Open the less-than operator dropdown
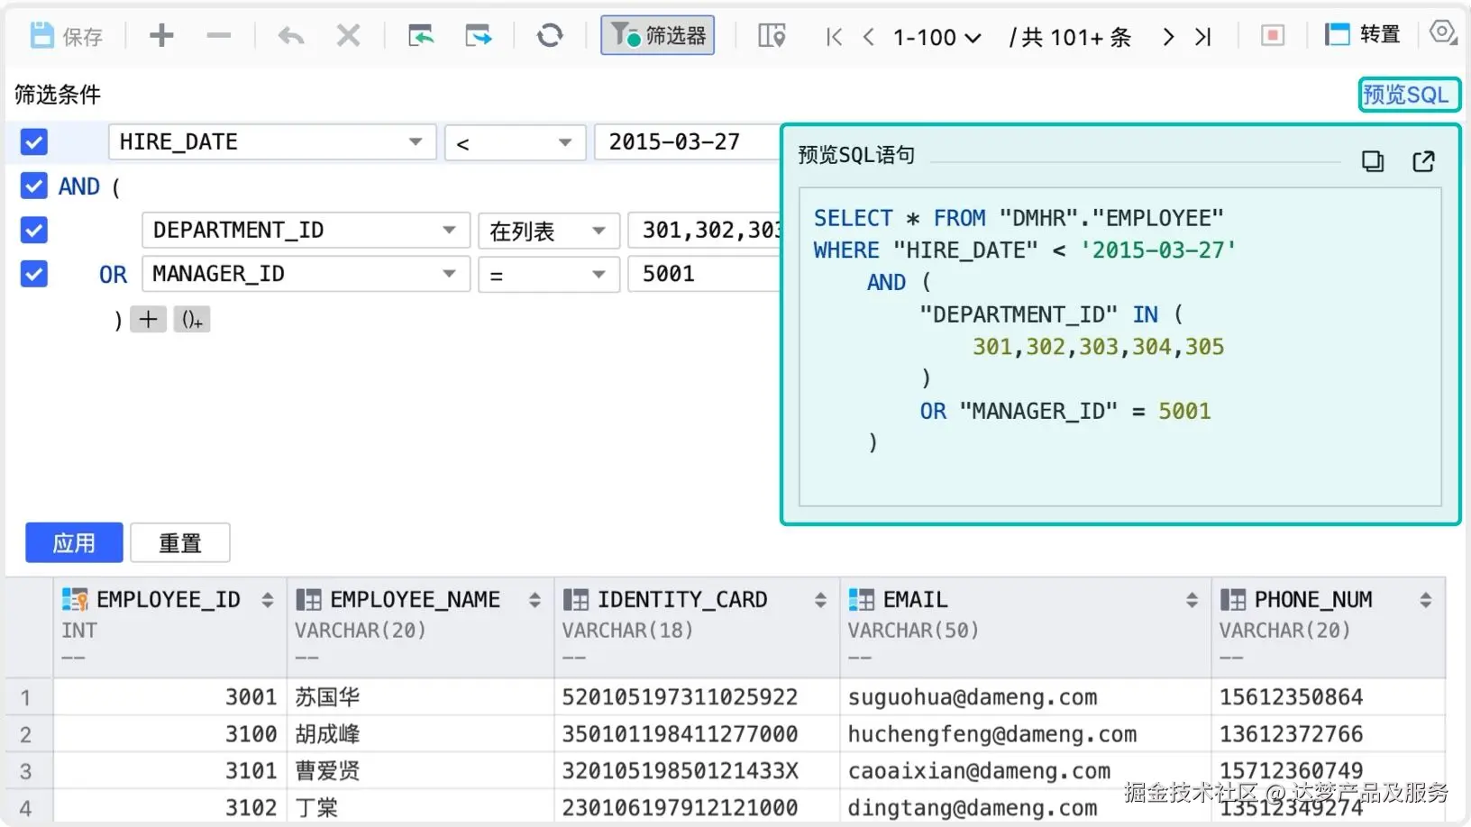 515,142
